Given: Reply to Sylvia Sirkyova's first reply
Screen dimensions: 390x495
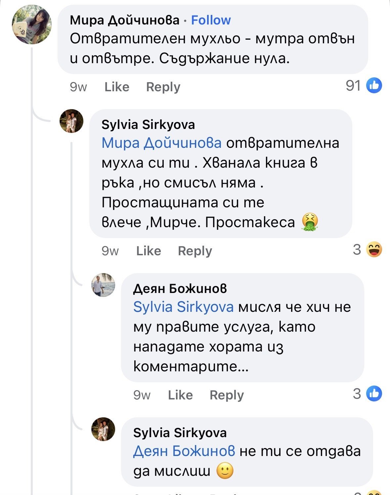Looking at the screenshot, I should tap(195, 251).
